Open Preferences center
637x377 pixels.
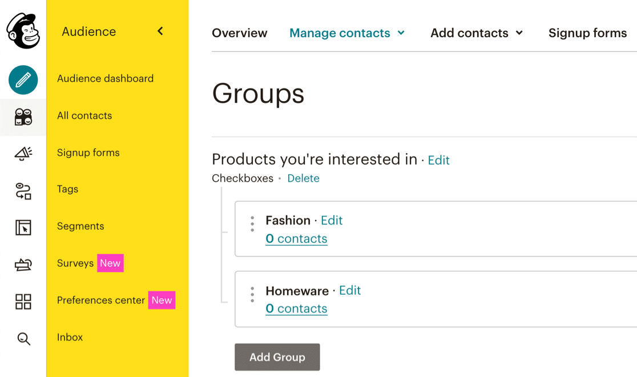pos(101,300)
